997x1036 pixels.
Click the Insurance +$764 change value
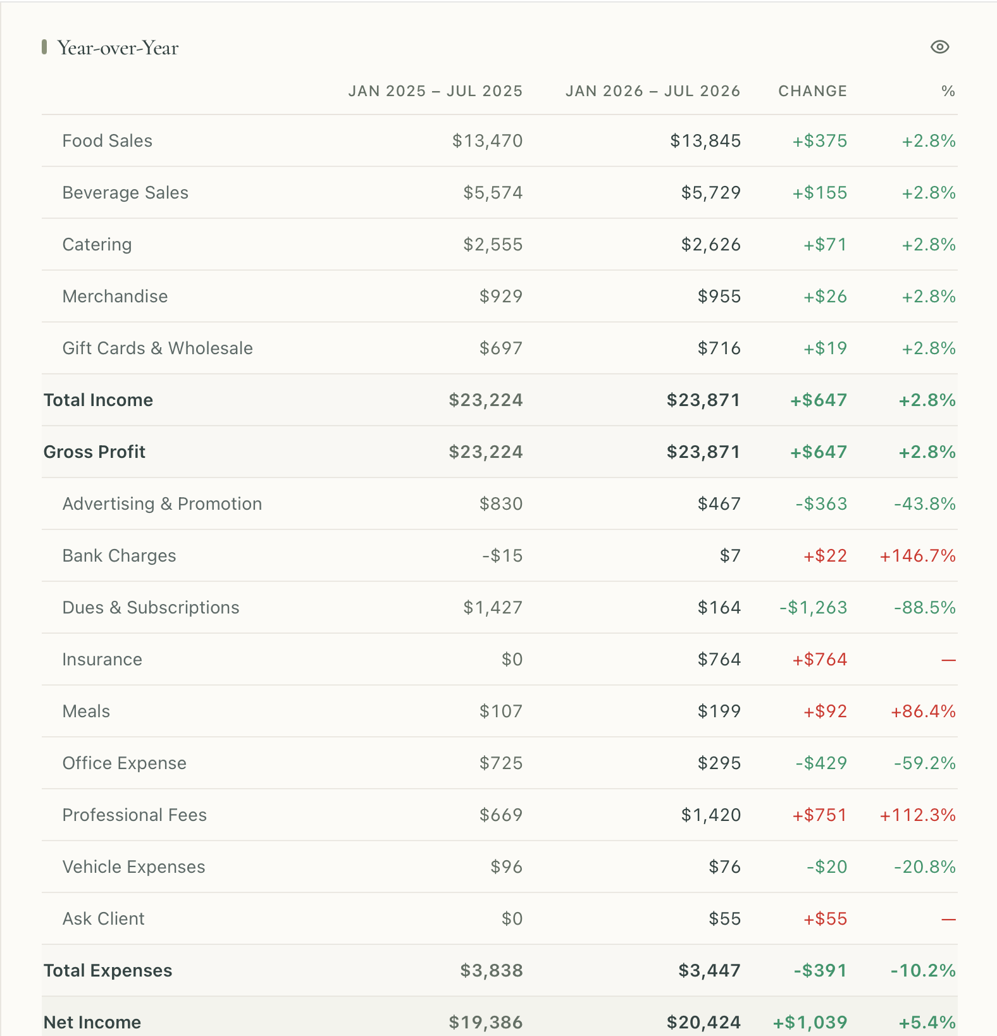point(820,659)
